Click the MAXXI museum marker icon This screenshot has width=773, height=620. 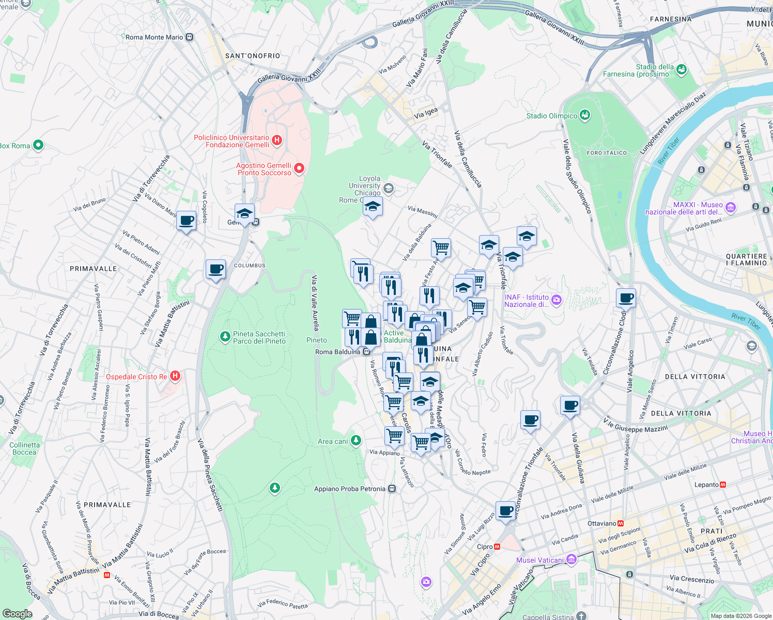[x=730, y=207]
